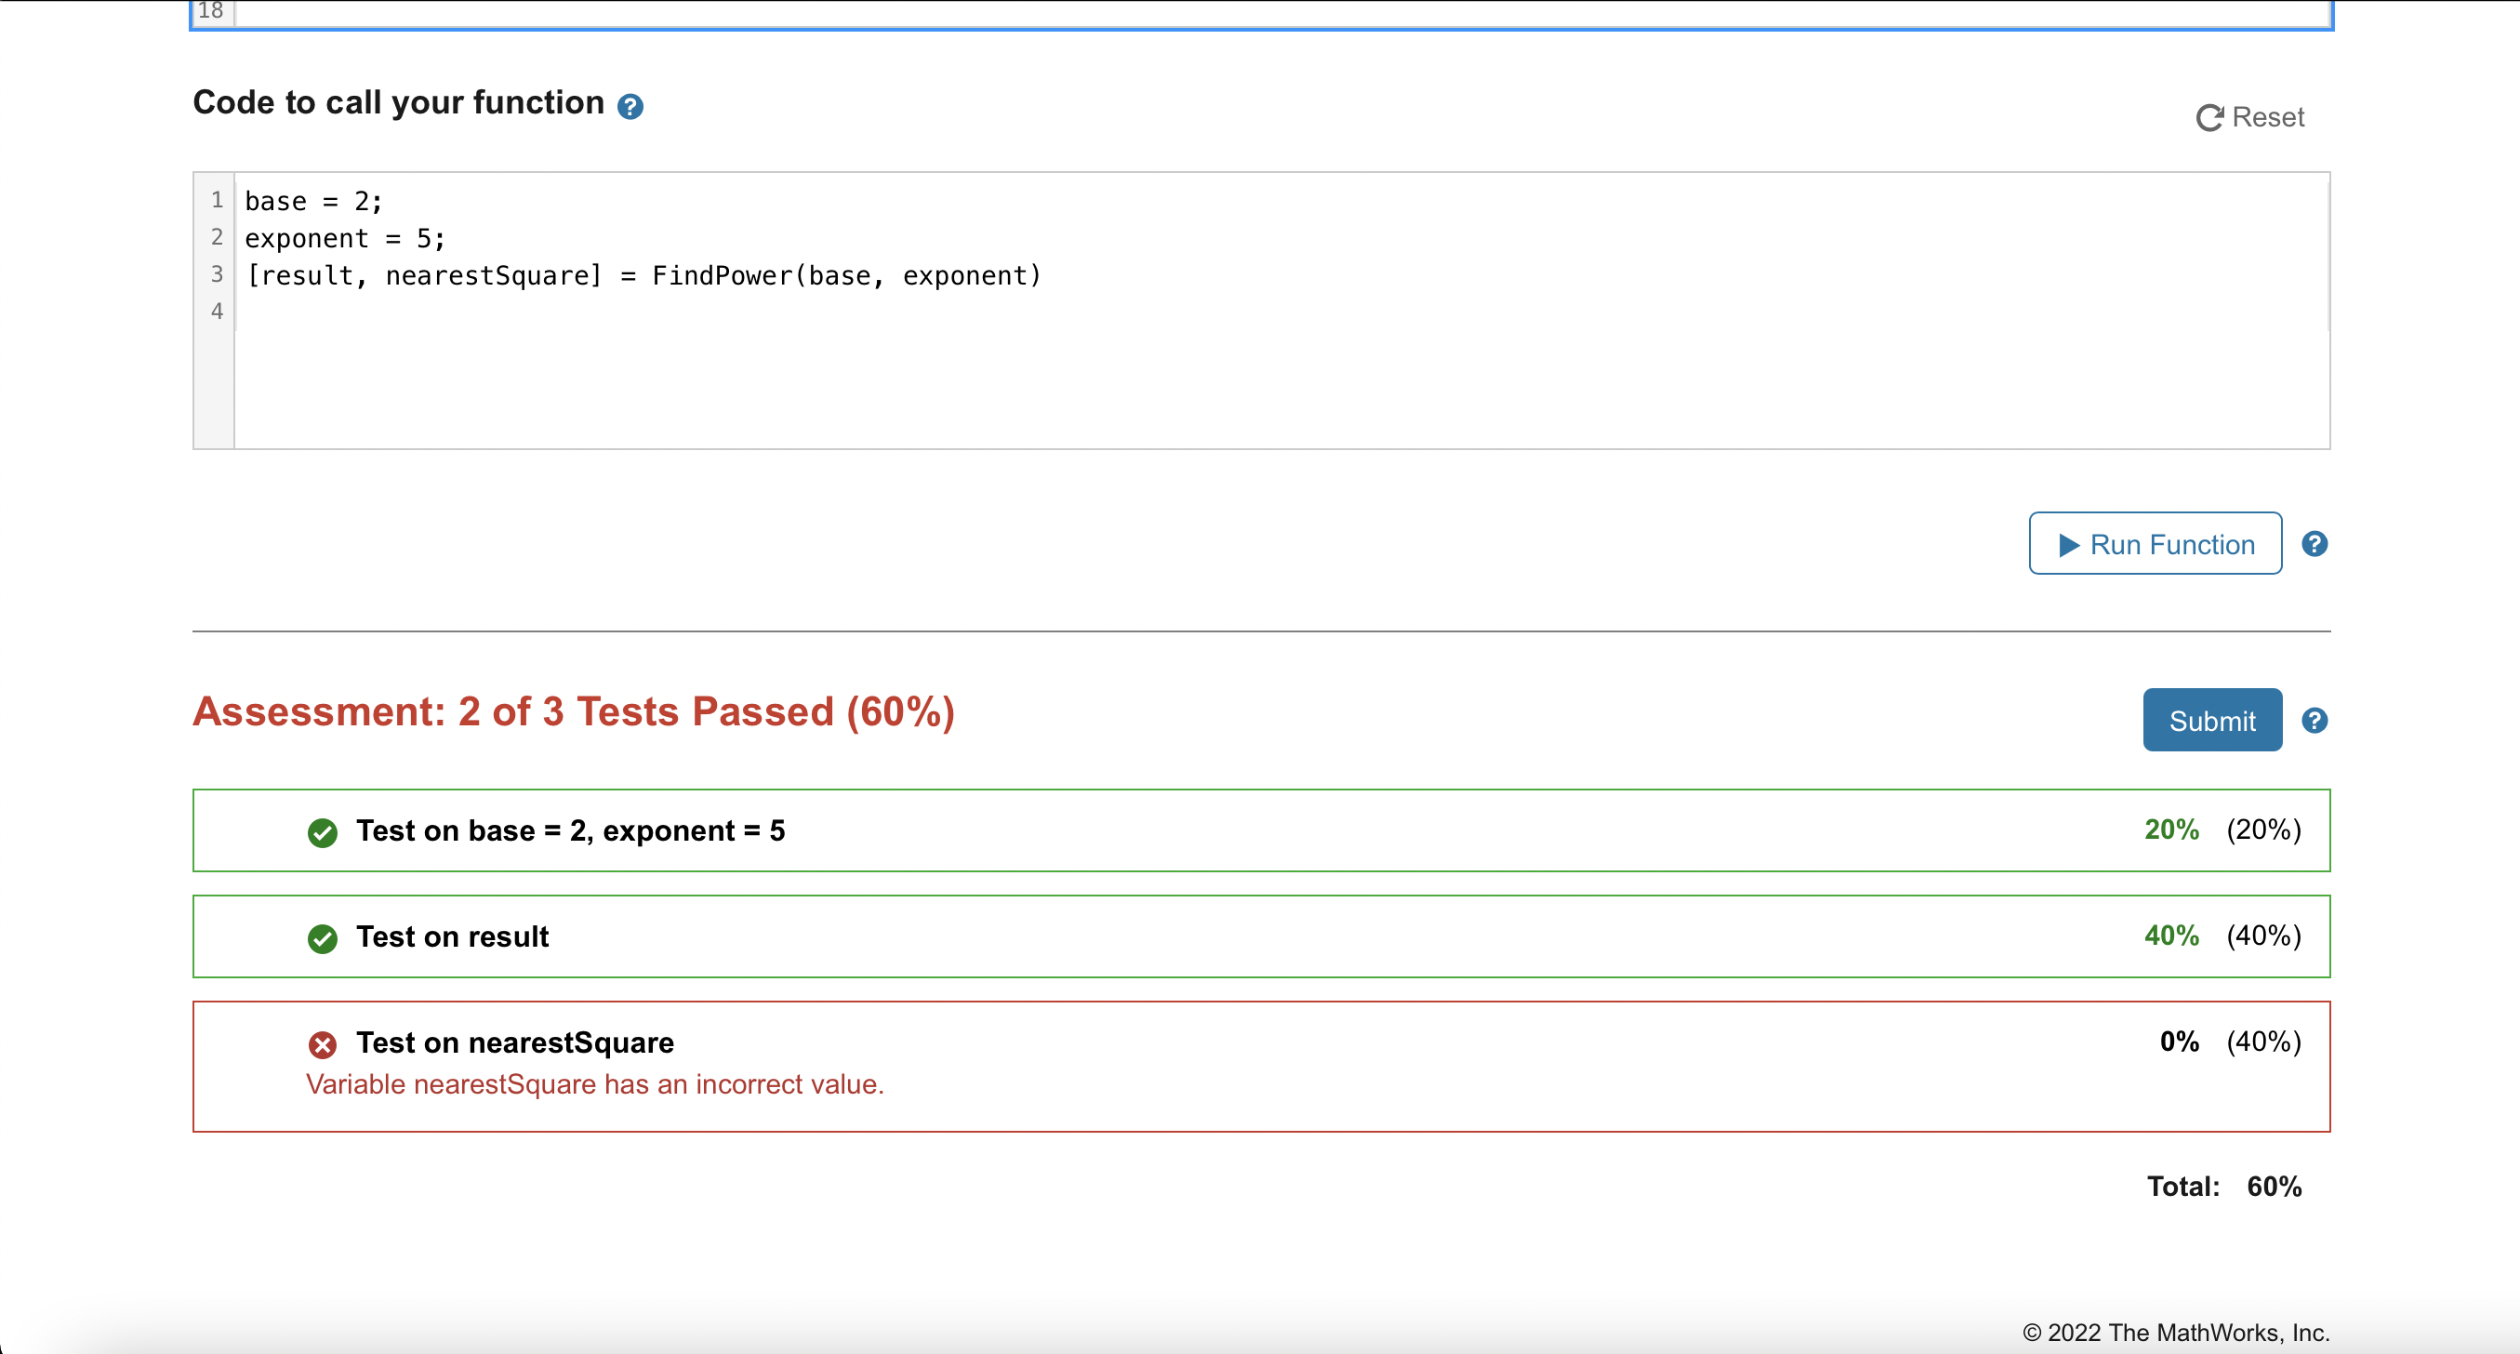Click line number 18 in the top editor

(x=211, y=12)
